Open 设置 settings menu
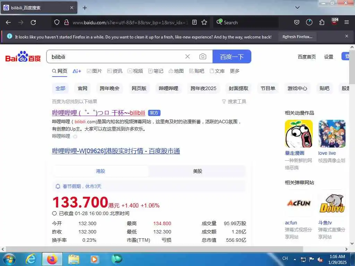This screenshot has height=266, width=355. pos(329,57)
